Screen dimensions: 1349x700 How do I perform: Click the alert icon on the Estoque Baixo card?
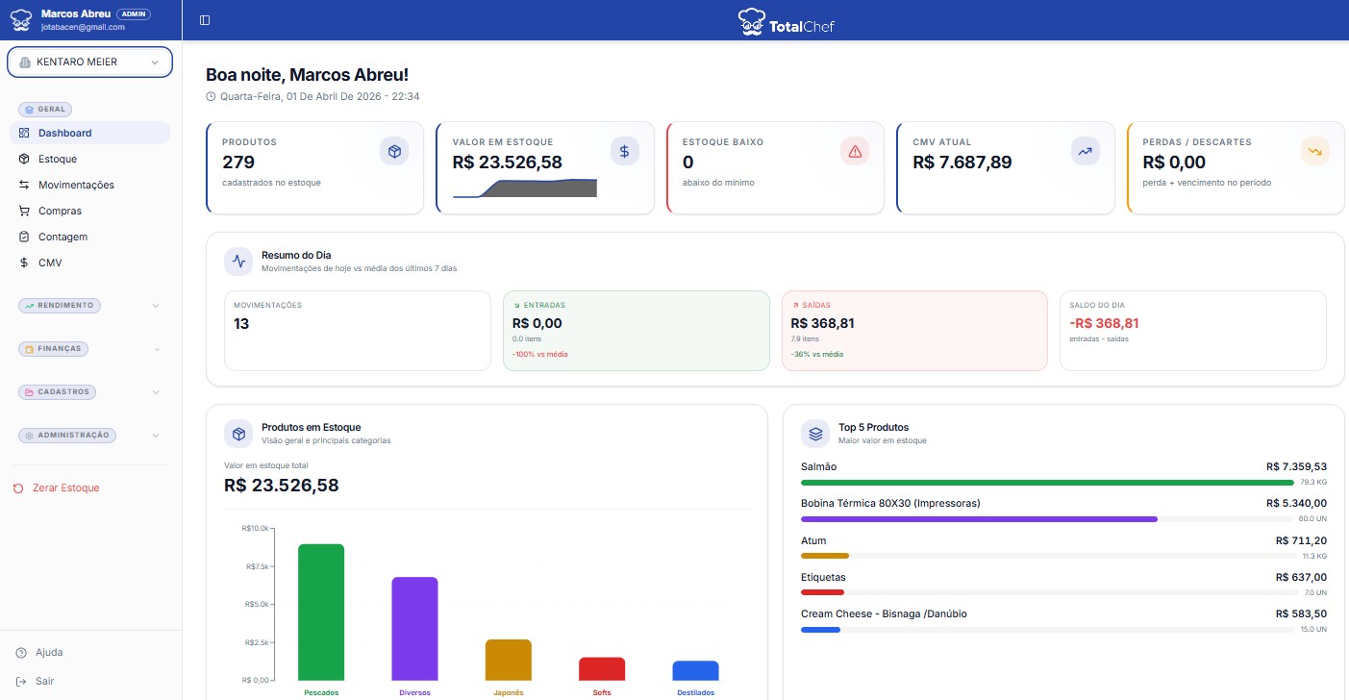tap(854, 151)
